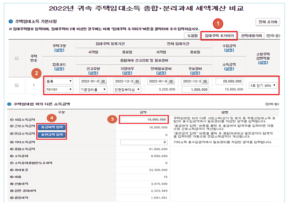Select the 근로소득금액 value 16,000,000
The image size is (290, 203).
pyautogui.click(x=158, y=128)
